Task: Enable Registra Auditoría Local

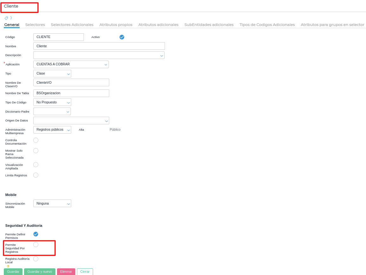Action: [36, 259]
